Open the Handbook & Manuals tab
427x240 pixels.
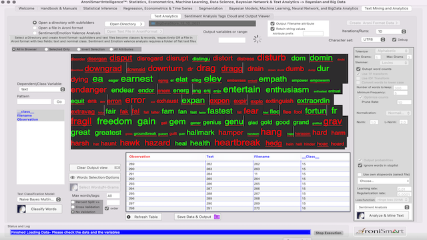pyautogui.click(x=59, y=9)
